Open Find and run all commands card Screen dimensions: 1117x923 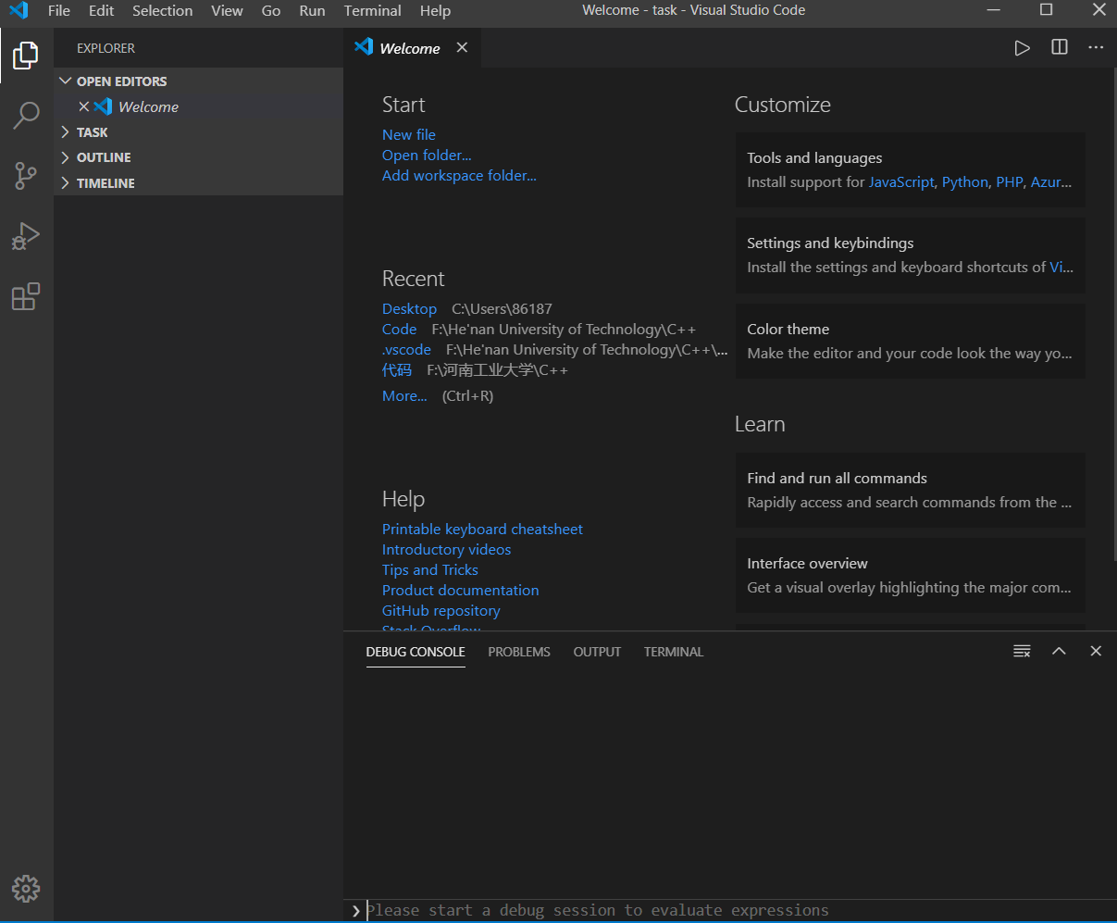[911, 491]
